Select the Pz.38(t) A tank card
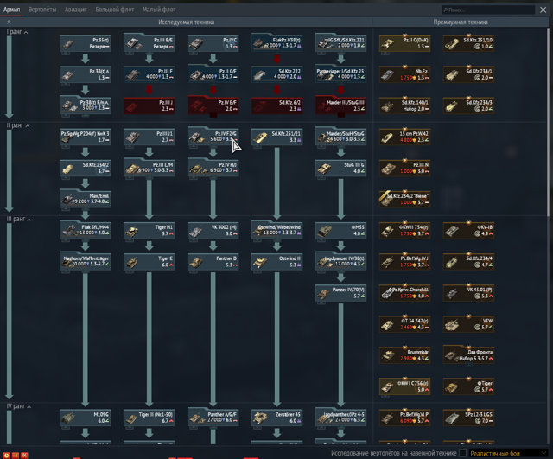The image size is (553, 459). point(86,73)
